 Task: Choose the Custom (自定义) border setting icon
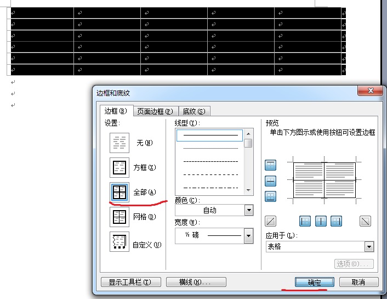point(119,242)
